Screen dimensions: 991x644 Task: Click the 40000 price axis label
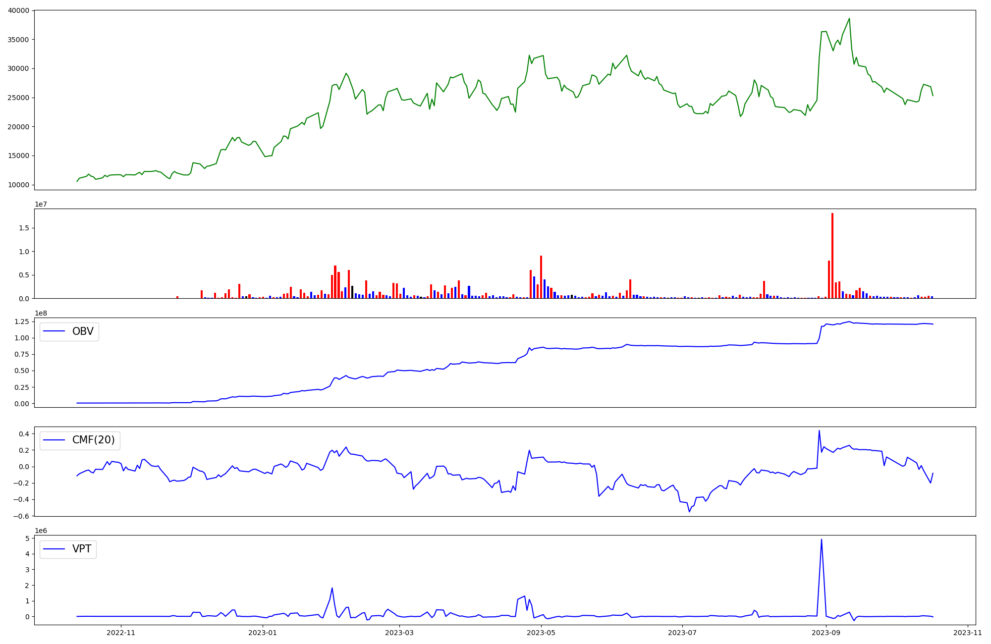point(19,10)
